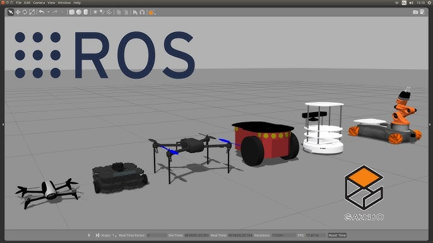433x243 pixels.
Task: Select the white Parrot drone model
Action: (x=49, y=192)
